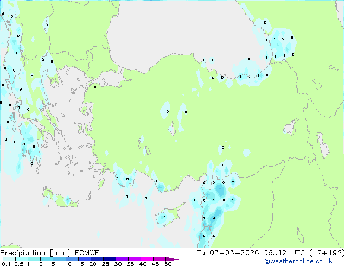Screen dimensions: 344x266
Task: Click the '15' legend scale label
Action: click(80, 264)
